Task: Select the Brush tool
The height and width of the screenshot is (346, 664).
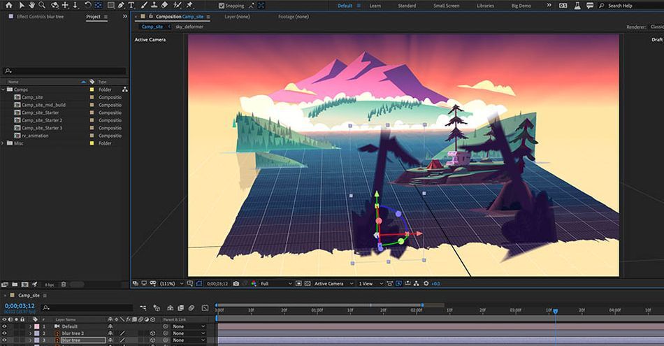Action: [145, 5]
